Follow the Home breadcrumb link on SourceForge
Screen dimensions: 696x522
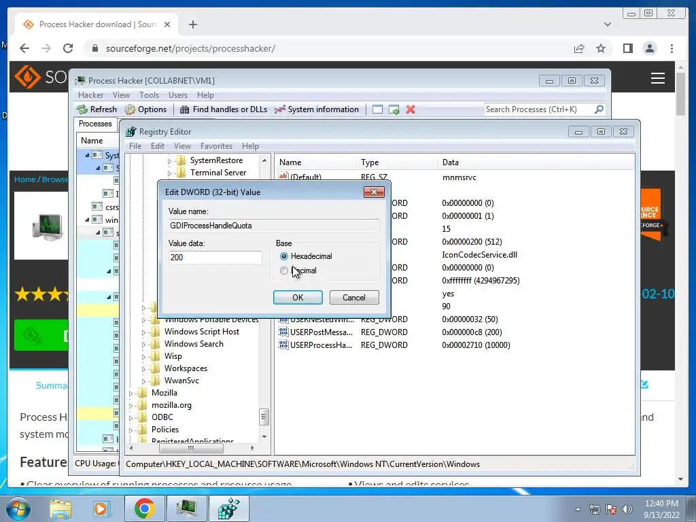[24, 179]
